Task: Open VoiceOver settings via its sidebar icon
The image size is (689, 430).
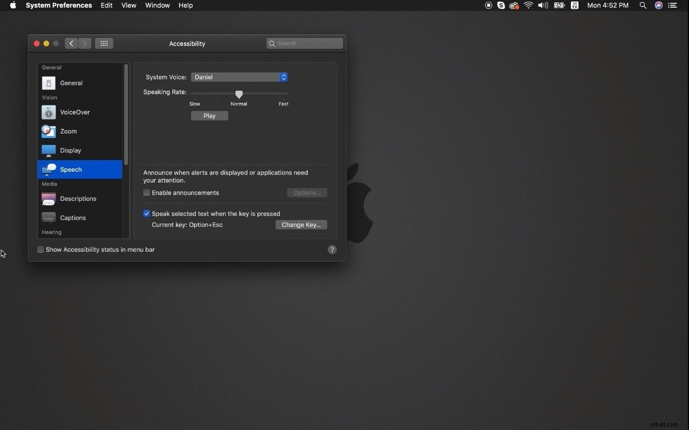Action: click(48, 112)
